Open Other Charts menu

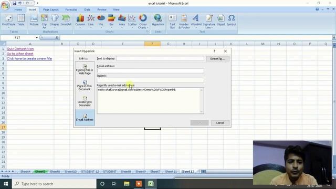[143, 21]
